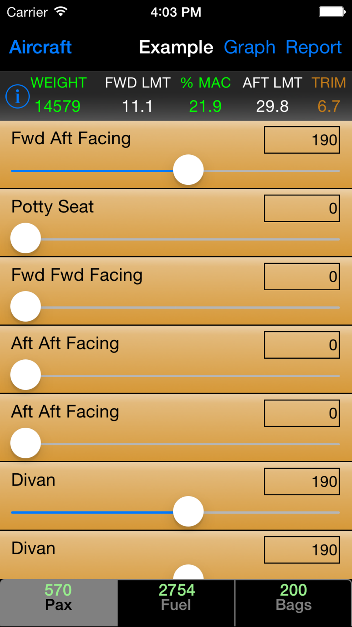352x627 pixels.
Task: Tap the % MAC value 21.9
Action: (x=205, y=106)
